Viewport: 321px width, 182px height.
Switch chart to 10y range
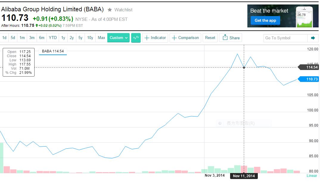click(x=90, y=38)
